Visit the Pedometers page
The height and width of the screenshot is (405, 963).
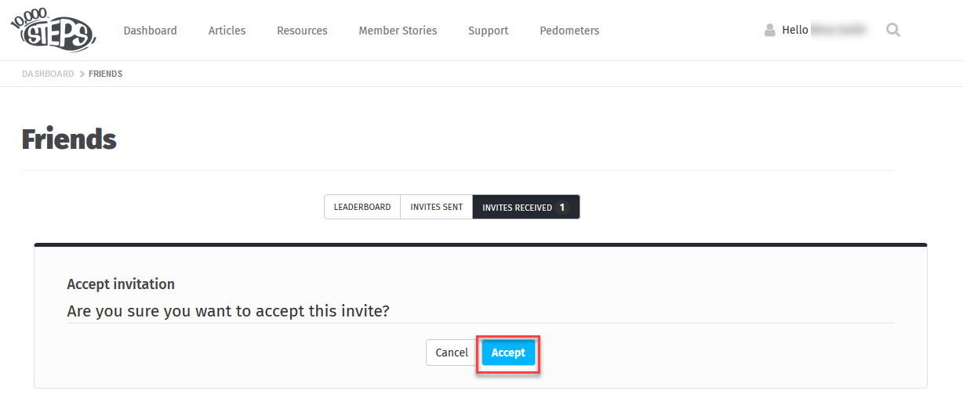[569, 31]
